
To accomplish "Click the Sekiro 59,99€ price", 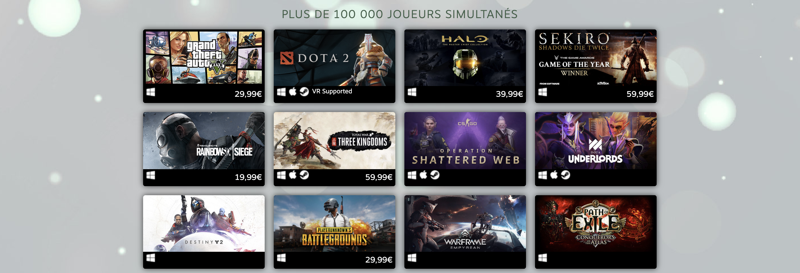I will 640,94.
